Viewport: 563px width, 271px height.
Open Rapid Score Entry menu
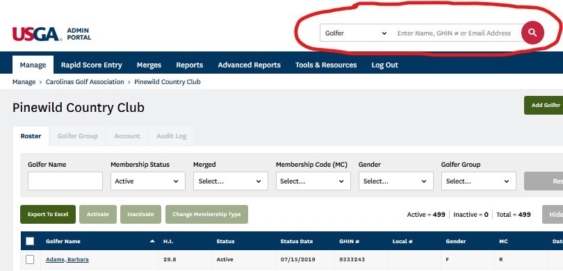(92, 65)
